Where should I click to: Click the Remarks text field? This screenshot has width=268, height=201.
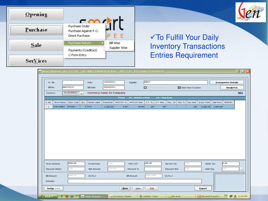click(x=135, y=181)
